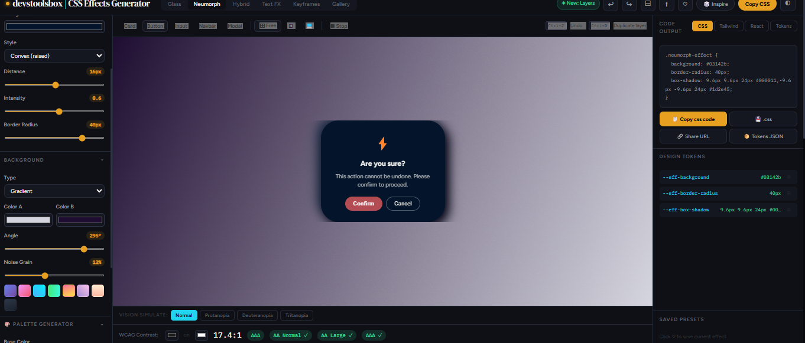
Task: Select the orange-pink gradient preset swatch
Action: tap(69, 291)
